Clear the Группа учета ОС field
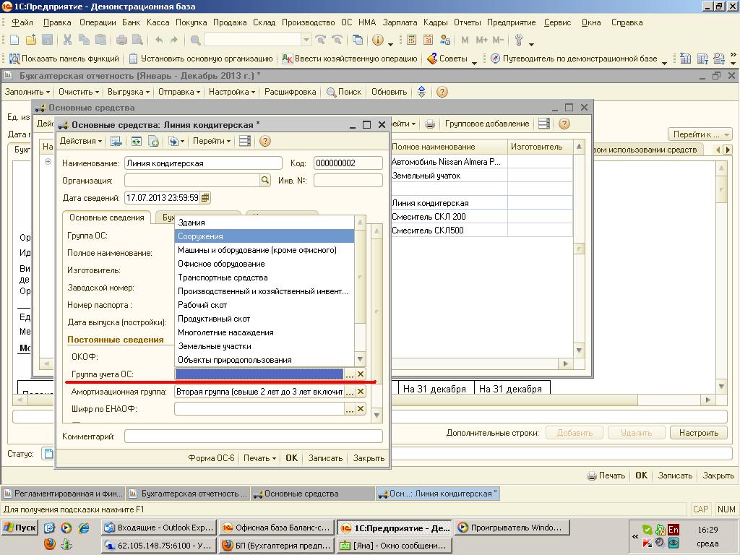Viewport: 740px width, 555px height. pyautogui.click(x=361, y=374)
